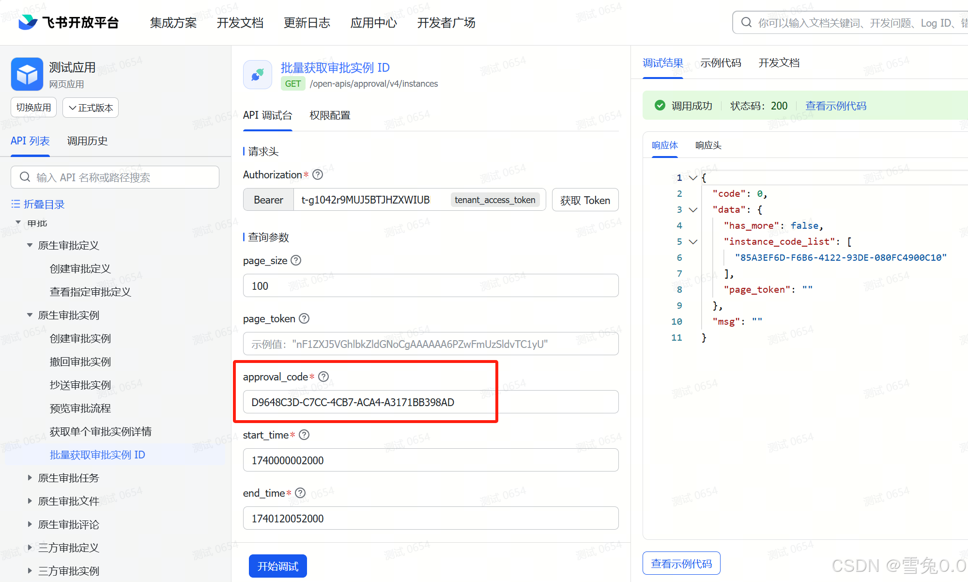The height and width of the screenshot is (582, 968).
Task: Click the approval_code input field
Action: pyautogui.click(x=430, y=402)
